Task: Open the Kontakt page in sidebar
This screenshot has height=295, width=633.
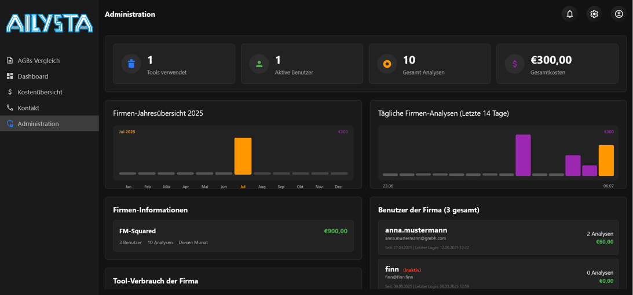Action: (x=28, y=108)
